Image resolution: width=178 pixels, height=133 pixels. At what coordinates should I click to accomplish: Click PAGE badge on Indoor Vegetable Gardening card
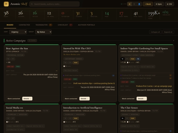[133, 59]
